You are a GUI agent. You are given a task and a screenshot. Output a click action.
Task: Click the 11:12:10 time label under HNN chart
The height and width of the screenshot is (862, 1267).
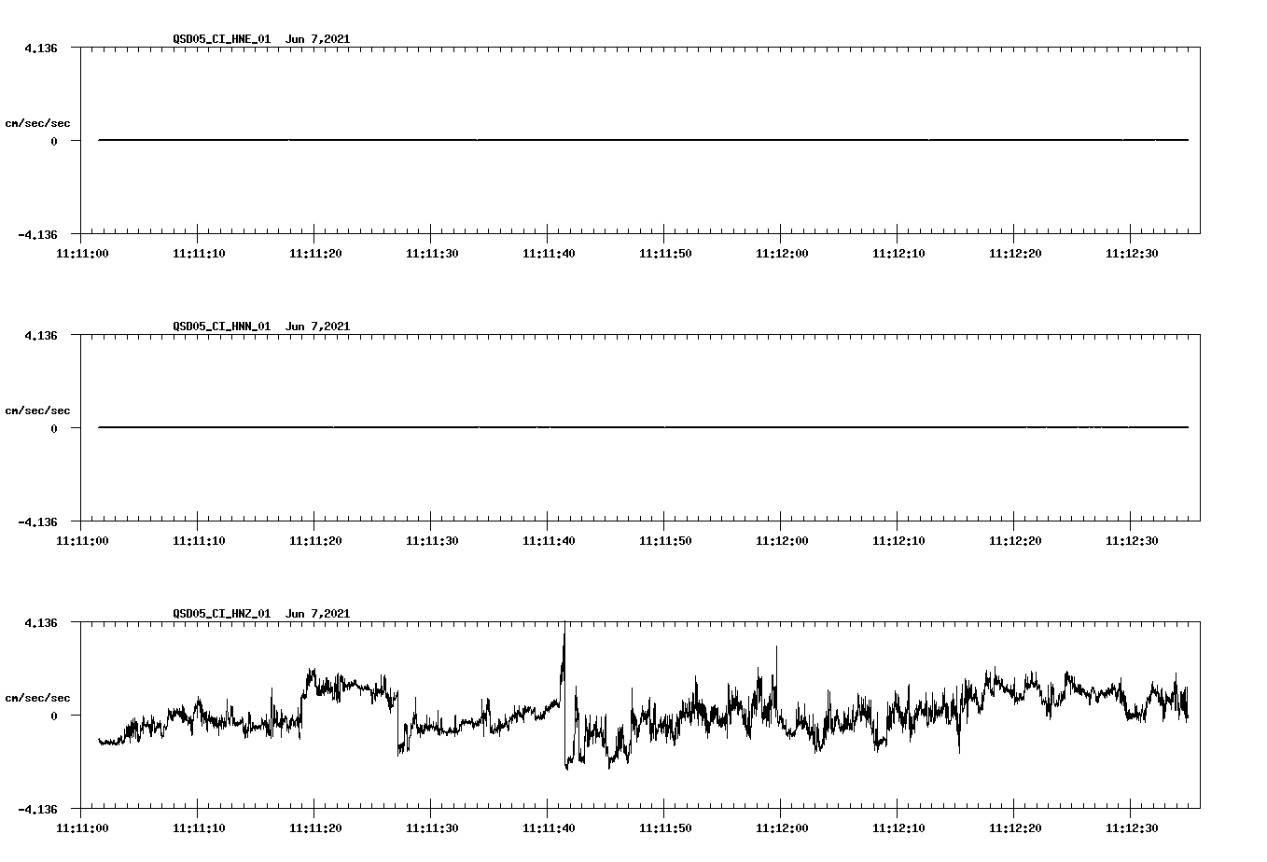(898, 541)
